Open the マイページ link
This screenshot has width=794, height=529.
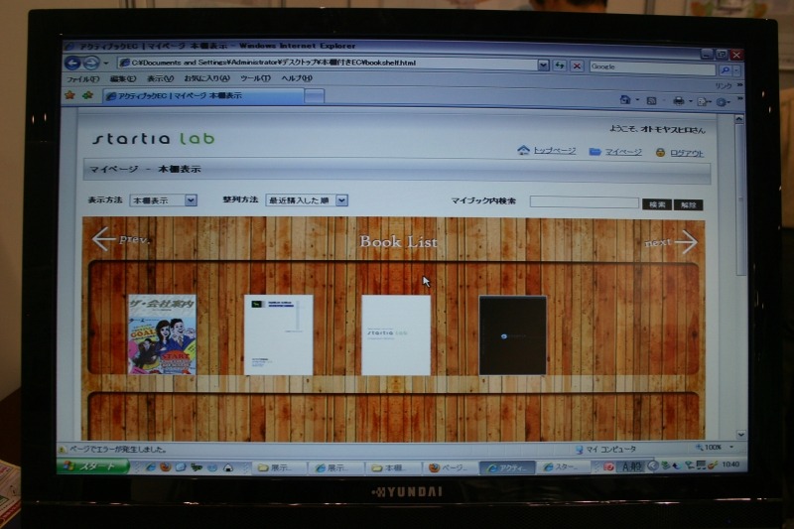(x=623, y=152)
